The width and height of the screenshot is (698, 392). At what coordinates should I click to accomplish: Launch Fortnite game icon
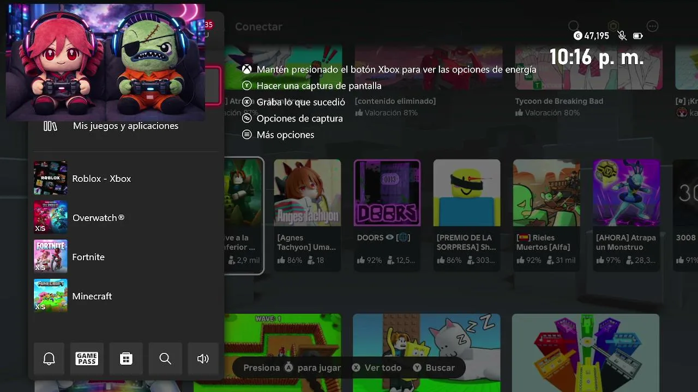click(51, 256)
